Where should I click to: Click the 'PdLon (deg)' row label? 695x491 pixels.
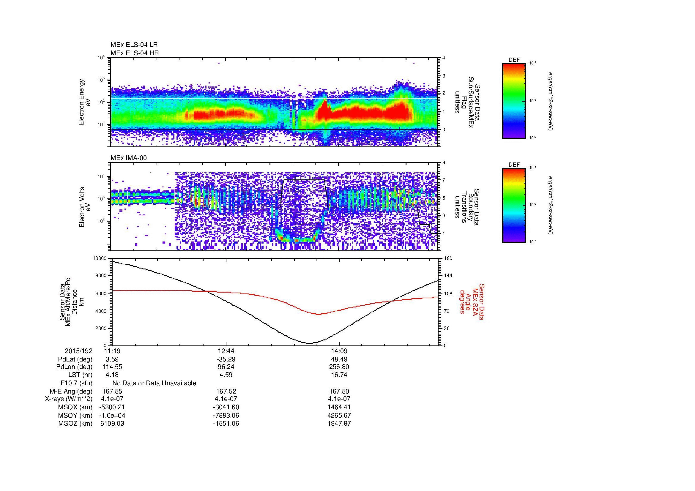(x=75, y=367)
